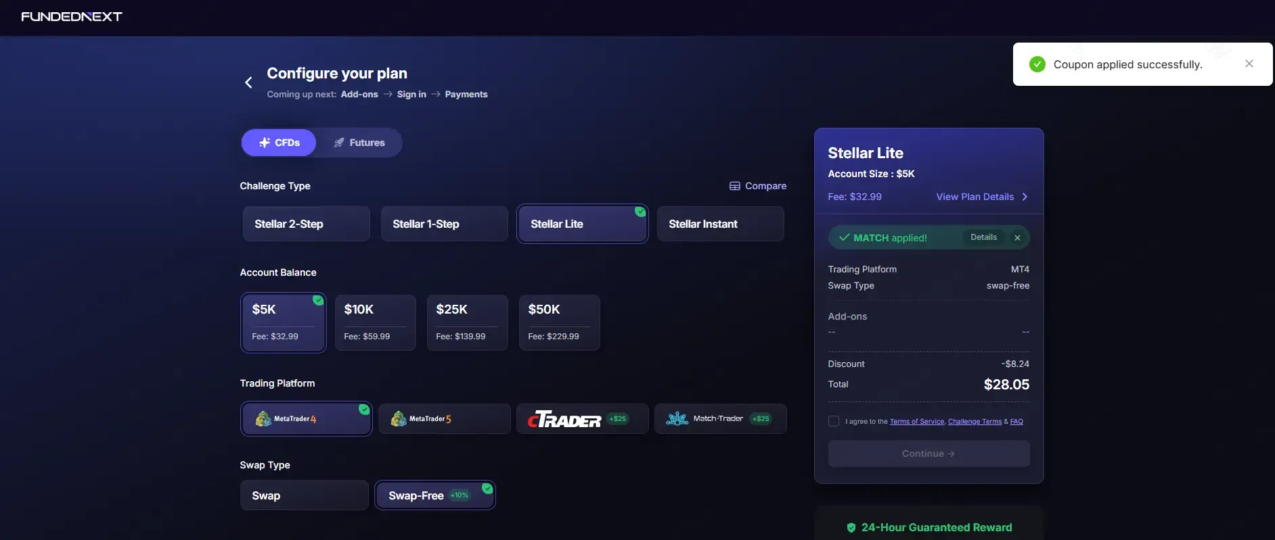Screen dimensions: 1275x540
Task: Choose the $5K account balance
Action: click(x=284, y=322)
